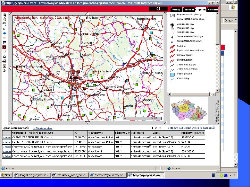Pan map to north-east corner arrow

point(165,14)
